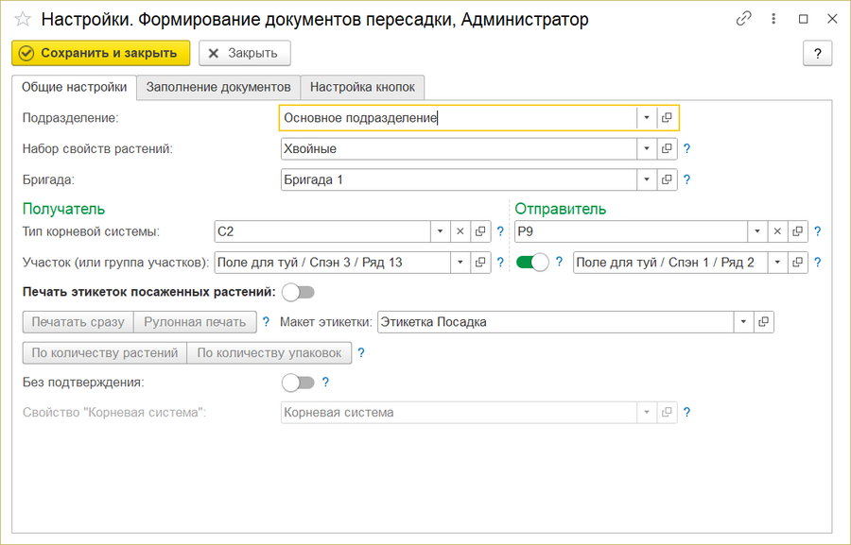The height and width of the screenshot is (545, 851).
Task: Show hint next to Рулонная печать button
Action: [266, 321]
